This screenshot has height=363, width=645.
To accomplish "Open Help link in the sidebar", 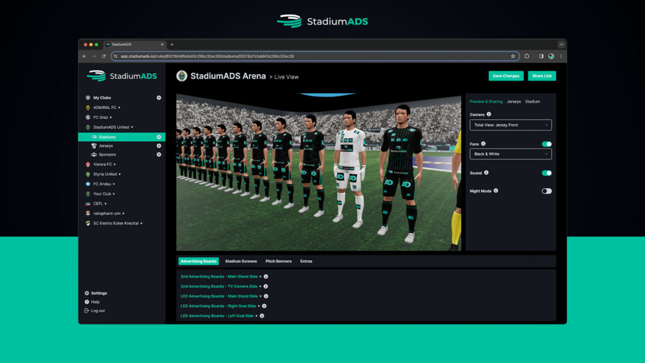I will pyautogui.click(x=96, y=302).
